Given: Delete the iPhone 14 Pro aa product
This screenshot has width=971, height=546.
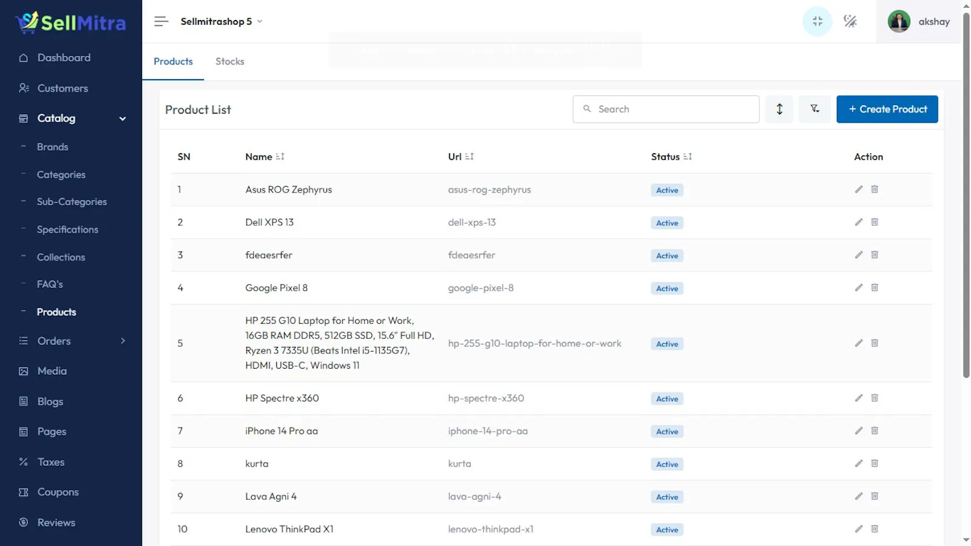Looking at the screenshot, I should pos(875,431).
